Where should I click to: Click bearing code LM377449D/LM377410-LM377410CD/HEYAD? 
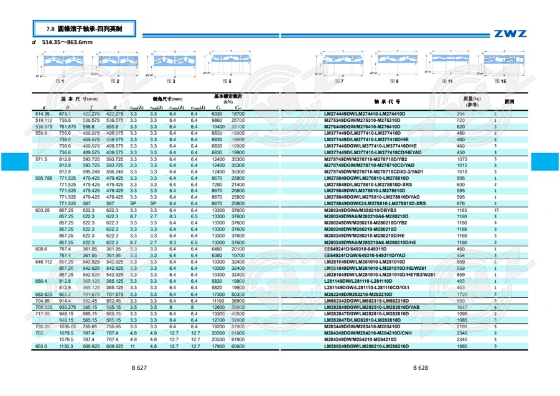tap(373, 152)
